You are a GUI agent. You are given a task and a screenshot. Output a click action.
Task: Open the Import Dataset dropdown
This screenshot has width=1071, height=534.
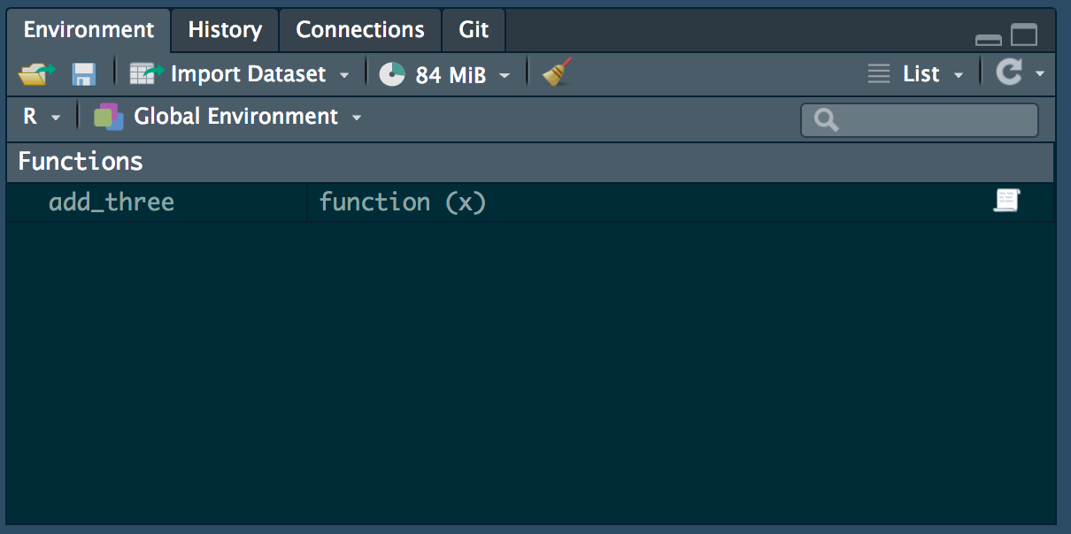pyautogui.click(x=343, y=74)
